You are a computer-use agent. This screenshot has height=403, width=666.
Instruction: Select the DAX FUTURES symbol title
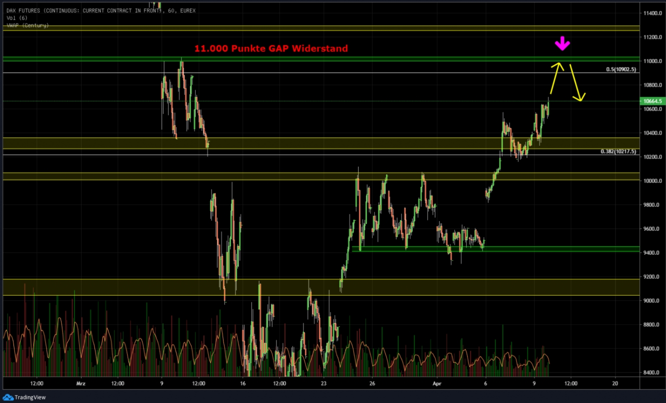(101, 10)
